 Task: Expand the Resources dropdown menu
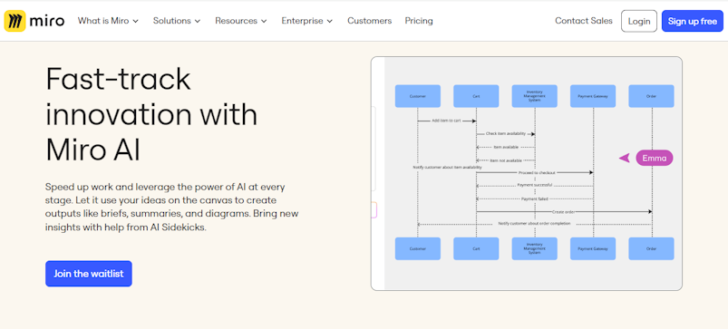pyautogui.click(x=241, y=21)
